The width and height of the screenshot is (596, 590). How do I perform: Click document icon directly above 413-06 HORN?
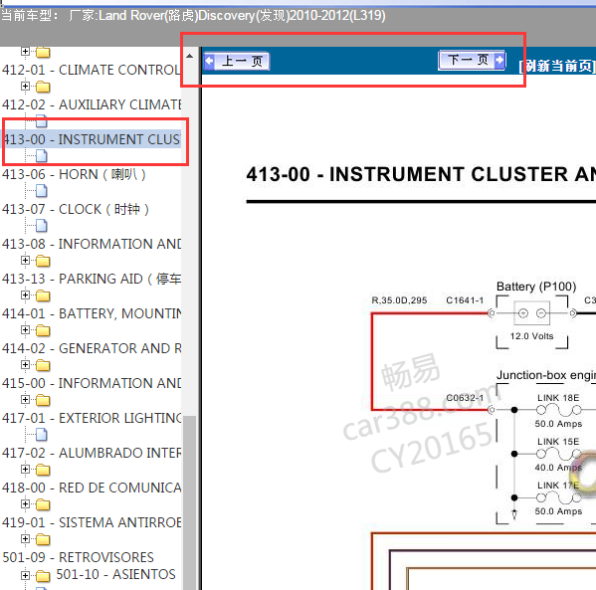(x=42, y=156)
